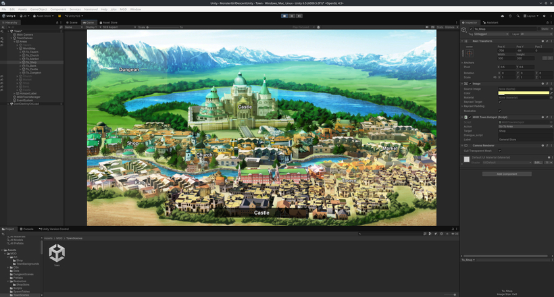Open the Window menu
554x297 pixels.
click(x=136, y=9)
